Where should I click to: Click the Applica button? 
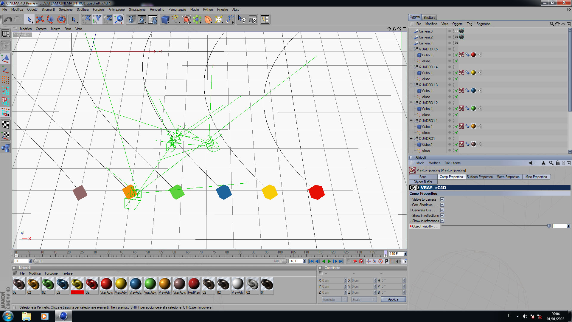pos(393,299)
